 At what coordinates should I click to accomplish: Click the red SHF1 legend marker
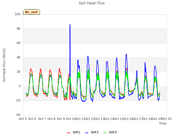click(68, 133)
